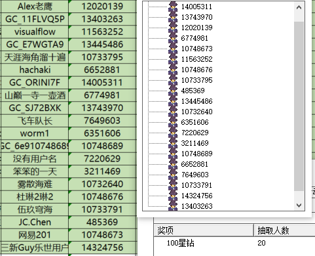The image size is (315, 256).
Task: Click the scroll up arrow of the list
Action: point(299,7)
